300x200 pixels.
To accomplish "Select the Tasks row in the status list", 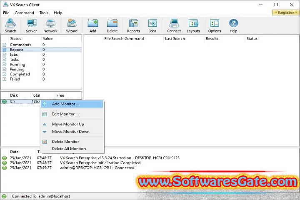I will pos(41,59).
